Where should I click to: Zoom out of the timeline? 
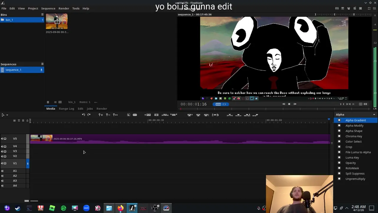point(108,115)
